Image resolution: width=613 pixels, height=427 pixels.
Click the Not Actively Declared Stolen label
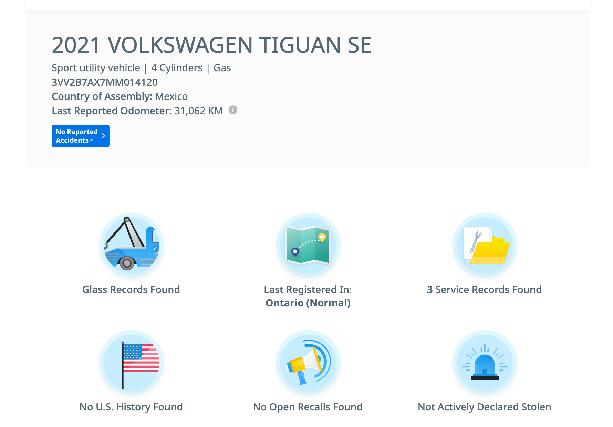485,407
